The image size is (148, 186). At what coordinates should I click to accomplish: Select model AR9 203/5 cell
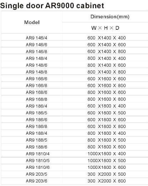36,174
